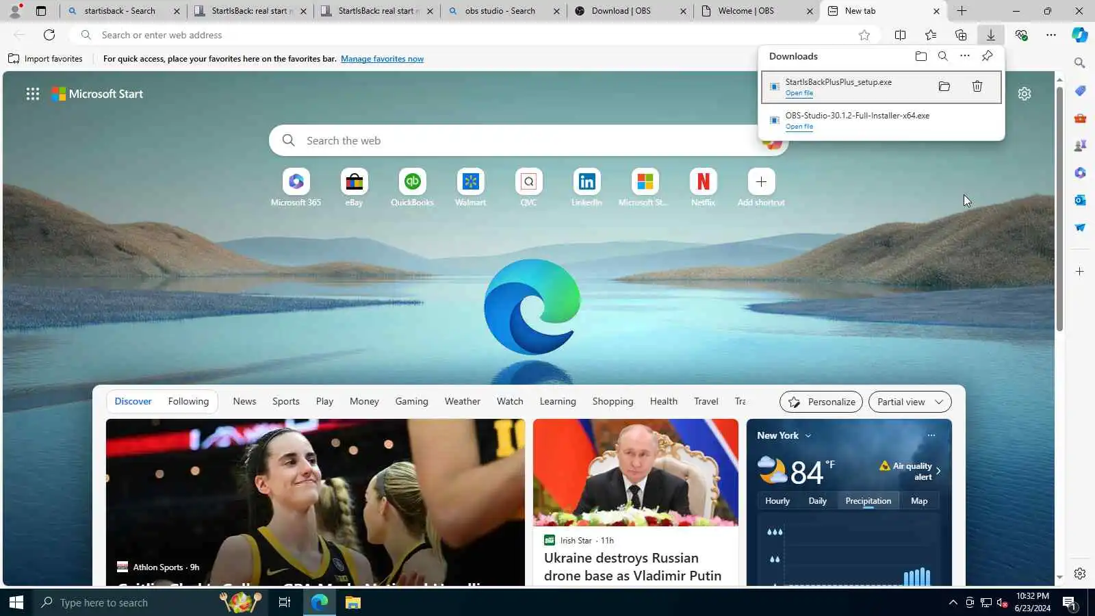The width and height of the screenshot is (1095, 616).
Task: Show StartIsBackPlusPlus_setup.exe in folder
Action: tap(944, 86)
